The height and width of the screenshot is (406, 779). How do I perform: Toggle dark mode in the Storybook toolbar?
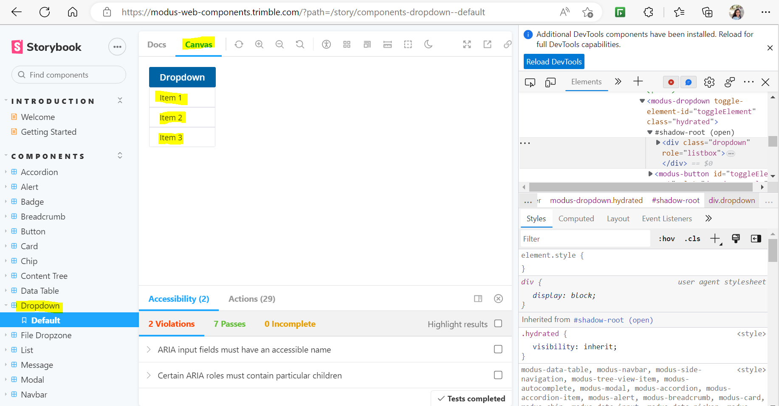pos(428,44)
